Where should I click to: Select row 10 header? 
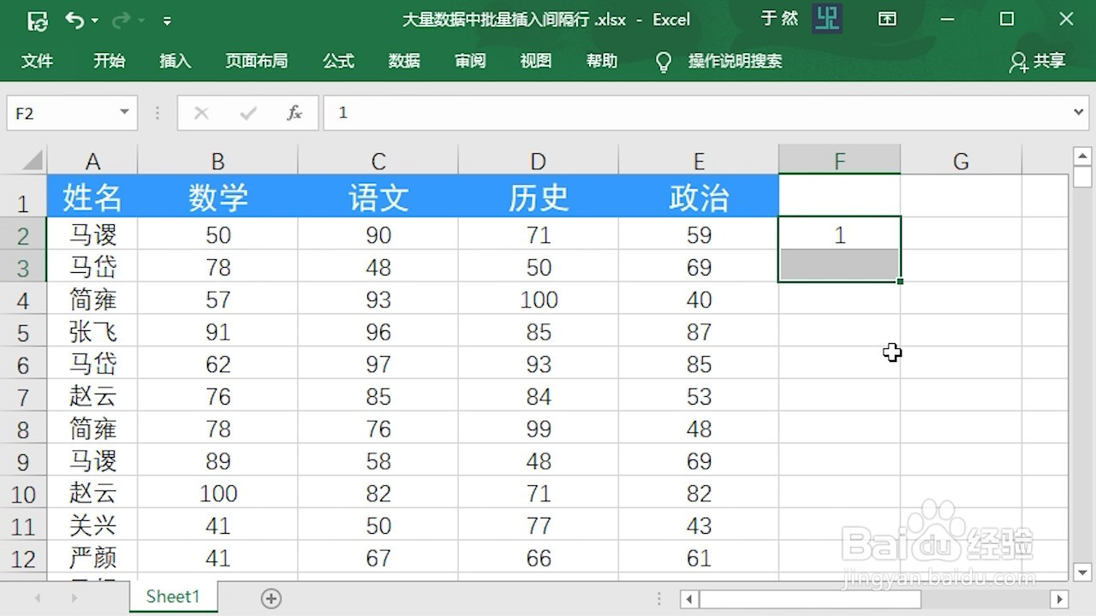[x=23, y=494]
